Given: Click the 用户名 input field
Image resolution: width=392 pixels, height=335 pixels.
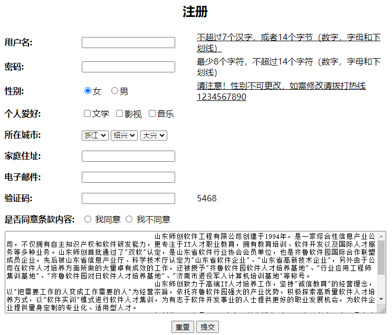Looking at the screenshot, I should click(x=128, y=43).
